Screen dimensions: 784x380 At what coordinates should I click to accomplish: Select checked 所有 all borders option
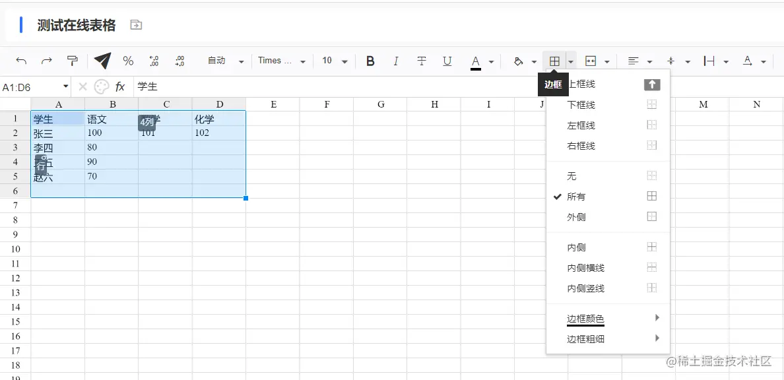coord(608,197)
